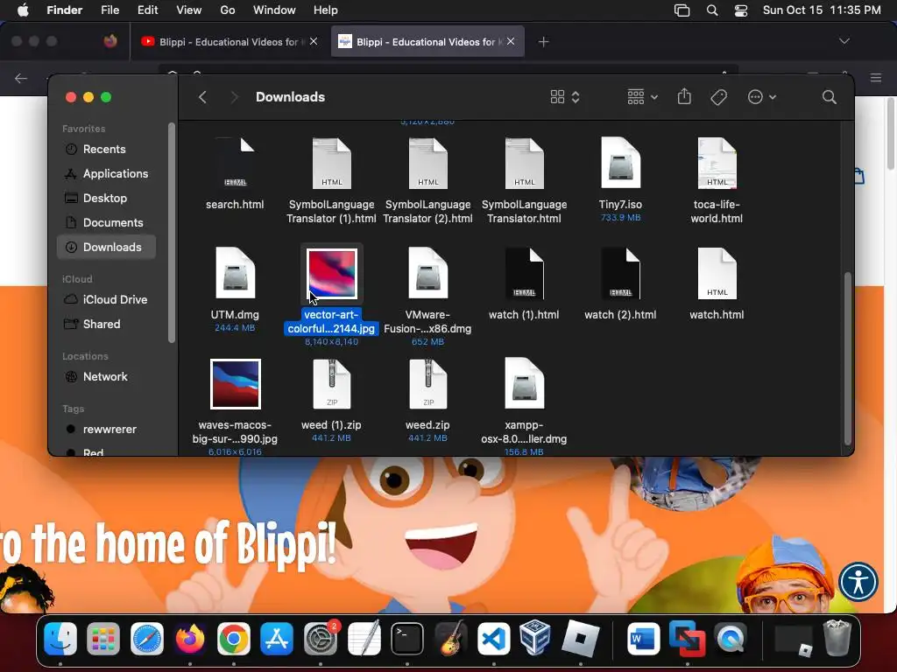Open the Group By dropdown in Finder toolbar
The image size is (897, 672).
pyautogui.click(x=642, y=97)
